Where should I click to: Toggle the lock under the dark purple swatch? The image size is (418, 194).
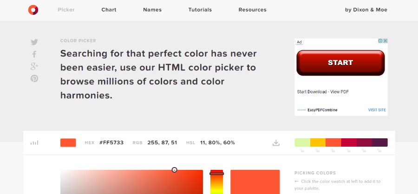[379, 150]
